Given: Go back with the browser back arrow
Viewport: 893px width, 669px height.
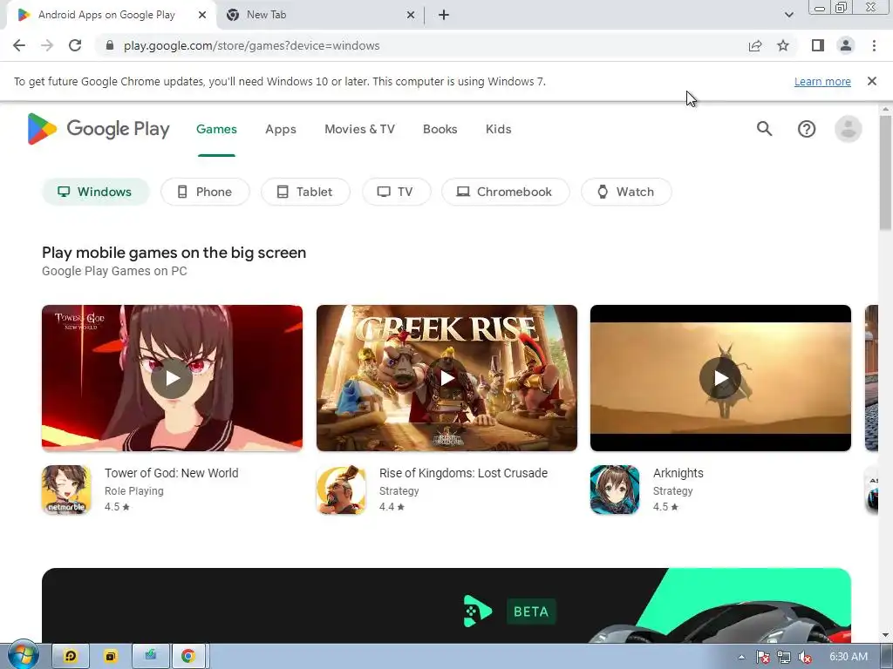Looking at the screenshot, I should 19,45.
